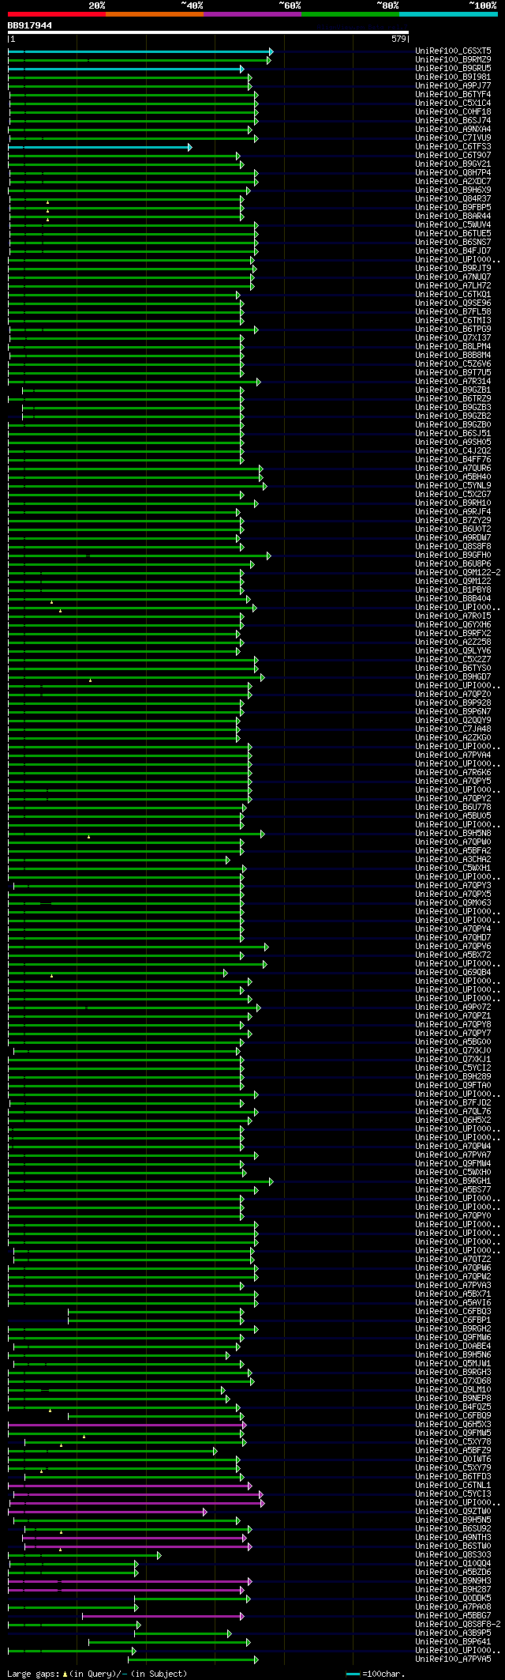This screenshot has width=505, height=1680.
Task: Select the label UniRef100_C6T907
Action: (x=453, y=155)
